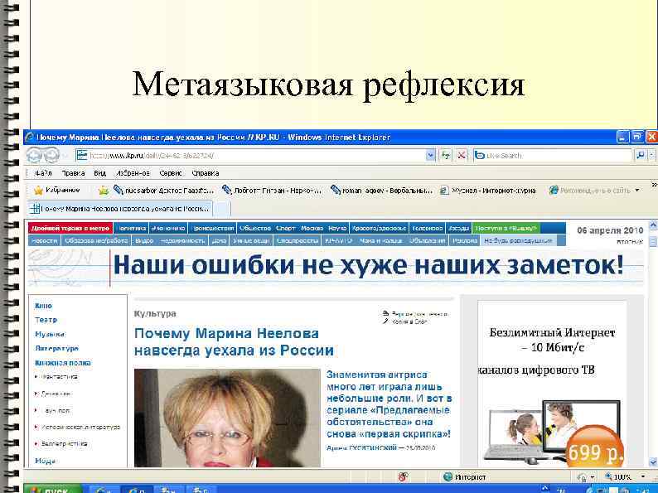
Task: Open the Двойной теракт в метро section
Action: point(70,228)
